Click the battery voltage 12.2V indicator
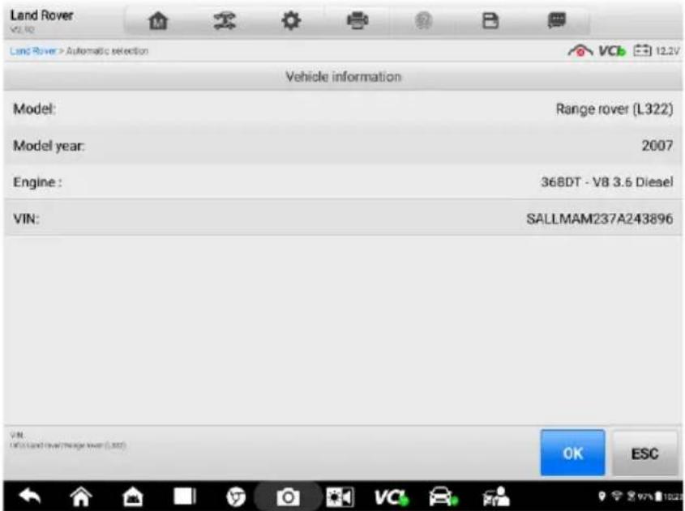Image resolution: width=685 pixels, height=511 pixels. click(657, 51)
